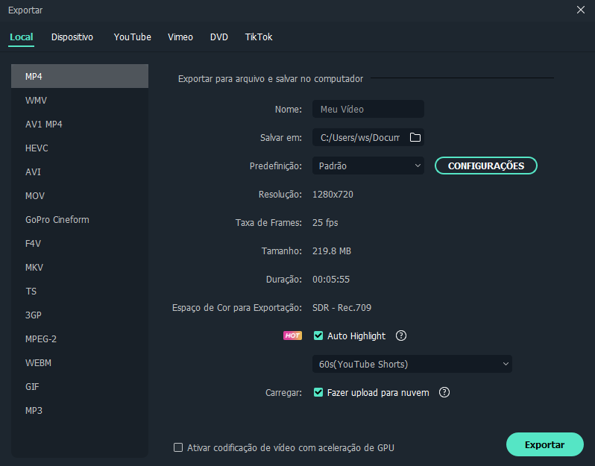Uncheck the Auto Highlight checkbox
This screenshot has height=466, width=595.
(x=318, y=336)
